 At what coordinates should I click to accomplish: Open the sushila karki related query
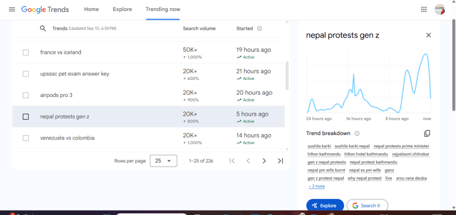coord(319,146)
